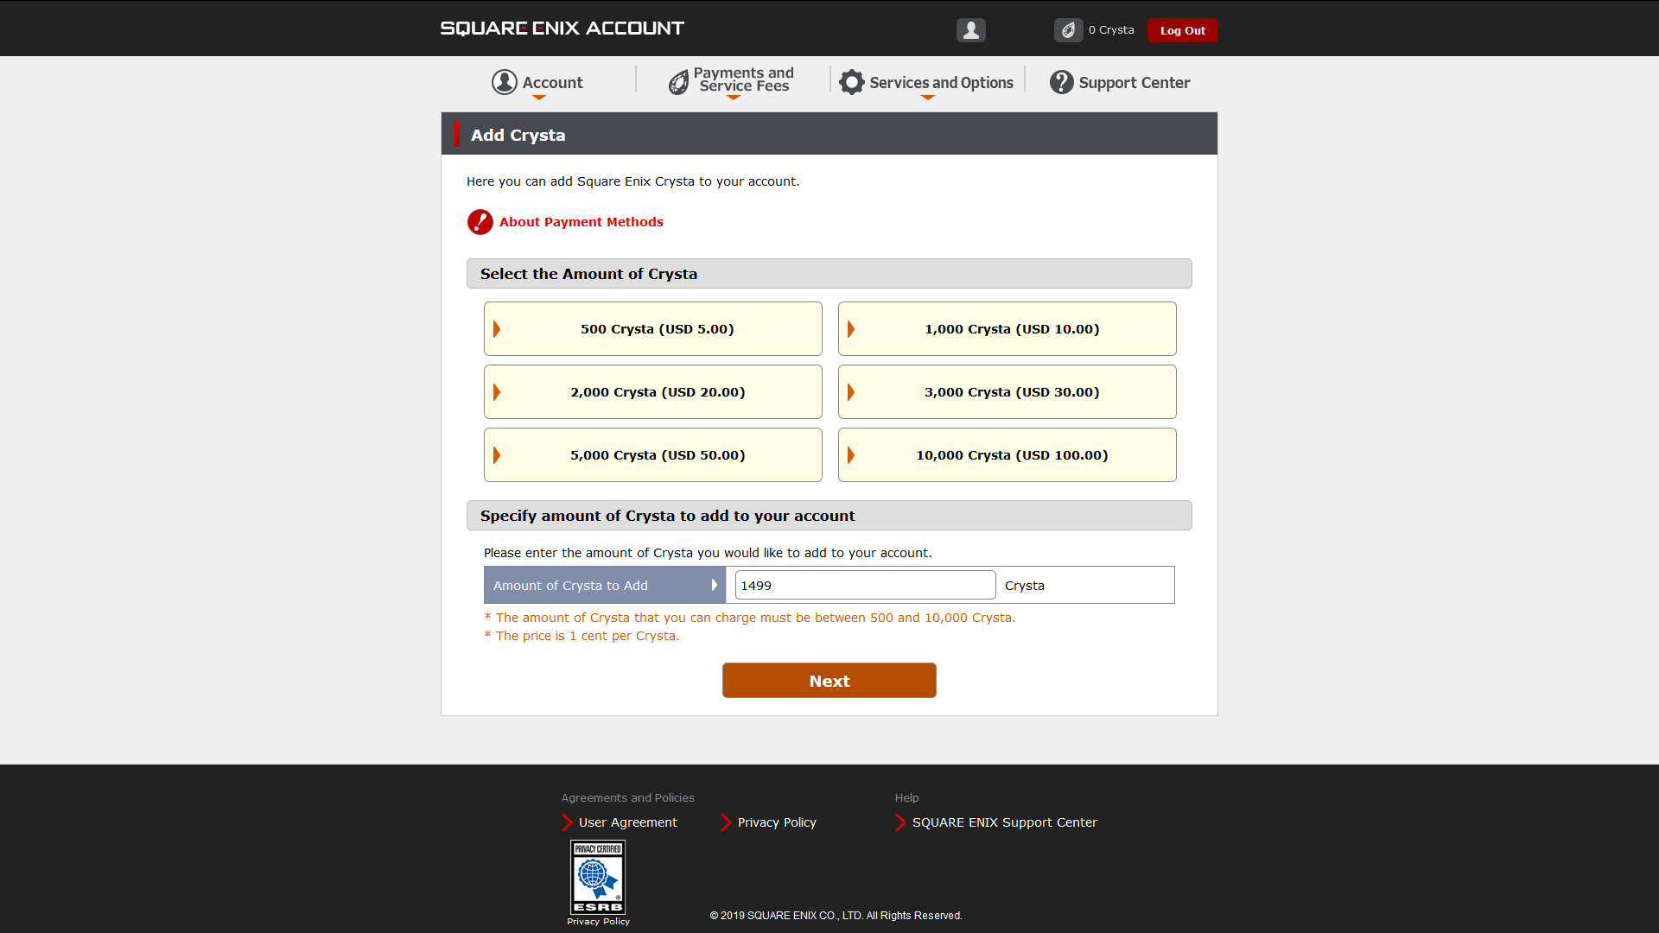The width and height of the screenshot is (1659, 933).
Task: Open SQUARE ENIX Support Center link
Action: click(1005, 822)
